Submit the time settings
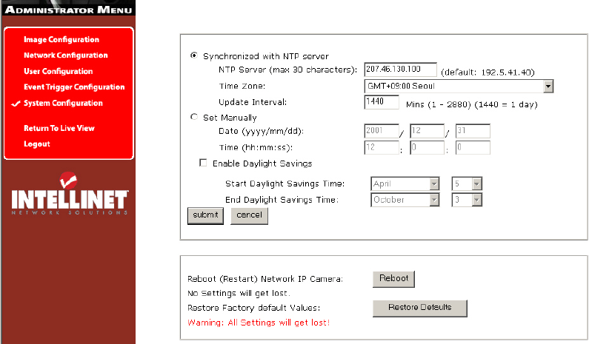The width and height of the screenshot is (592, 344). pyautogui.click(x=205, y=215)
